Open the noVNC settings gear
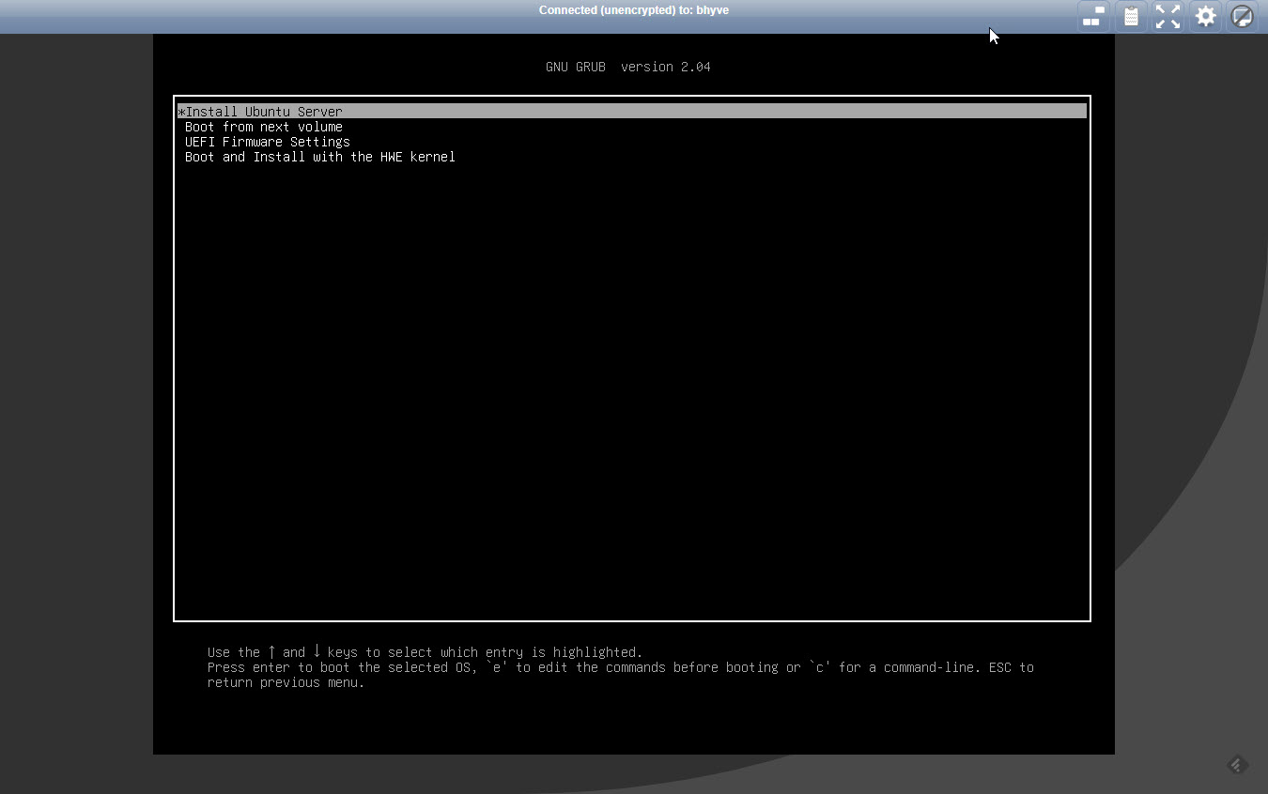1268x794 pixels. [x=1205, y=16]
